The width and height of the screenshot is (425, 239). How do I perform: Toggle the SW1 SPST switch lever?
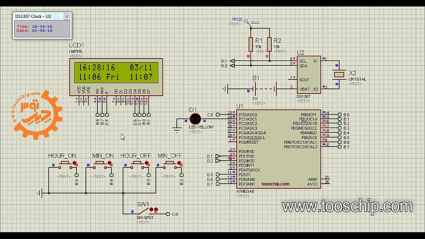tap(144, 212)
